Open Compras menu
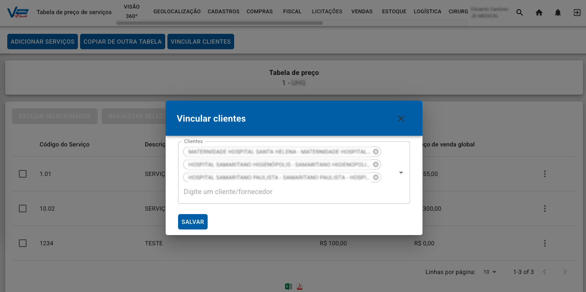Screen dimensions: 586x292 (x=259, y=12)
